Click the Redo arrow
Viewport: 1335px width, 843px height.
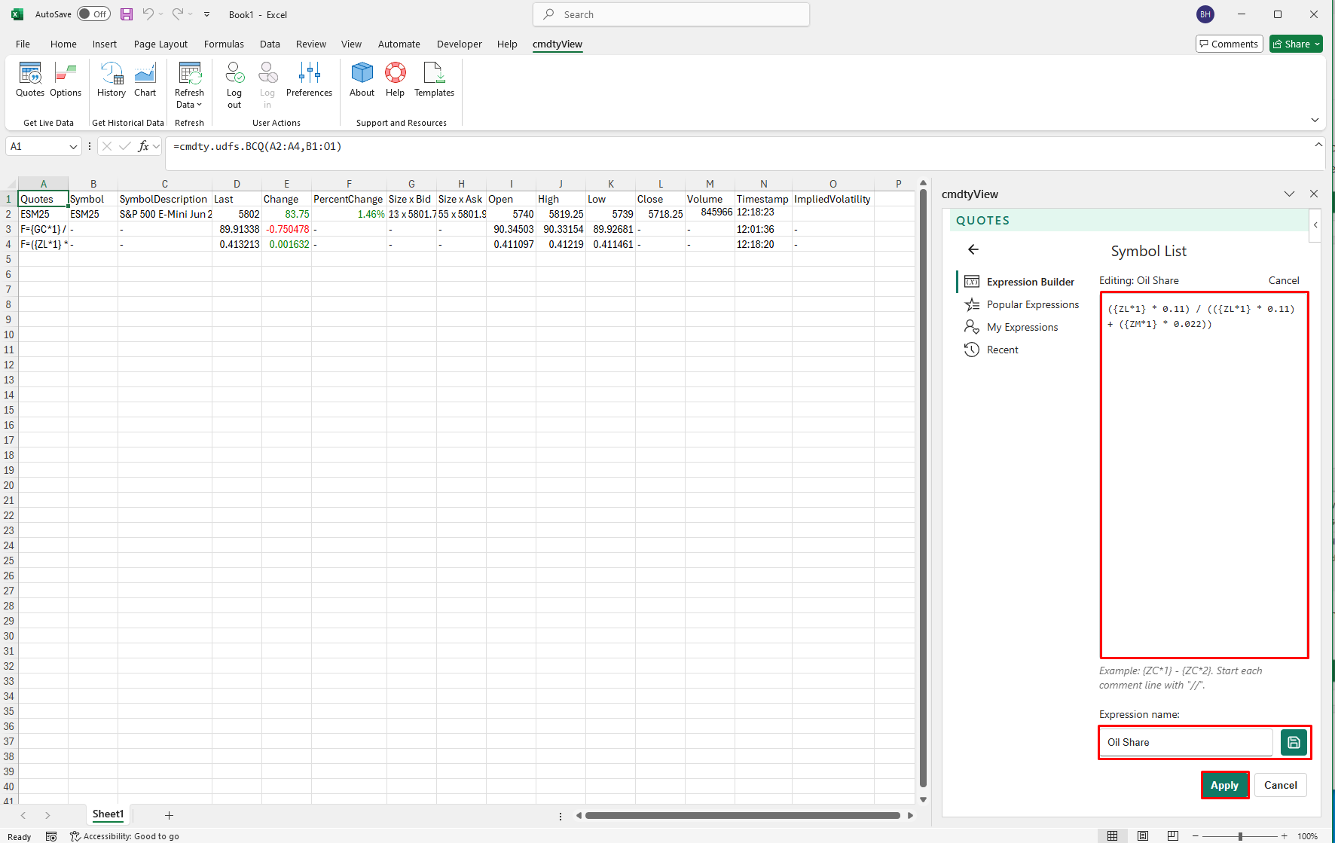pos(178,14)
